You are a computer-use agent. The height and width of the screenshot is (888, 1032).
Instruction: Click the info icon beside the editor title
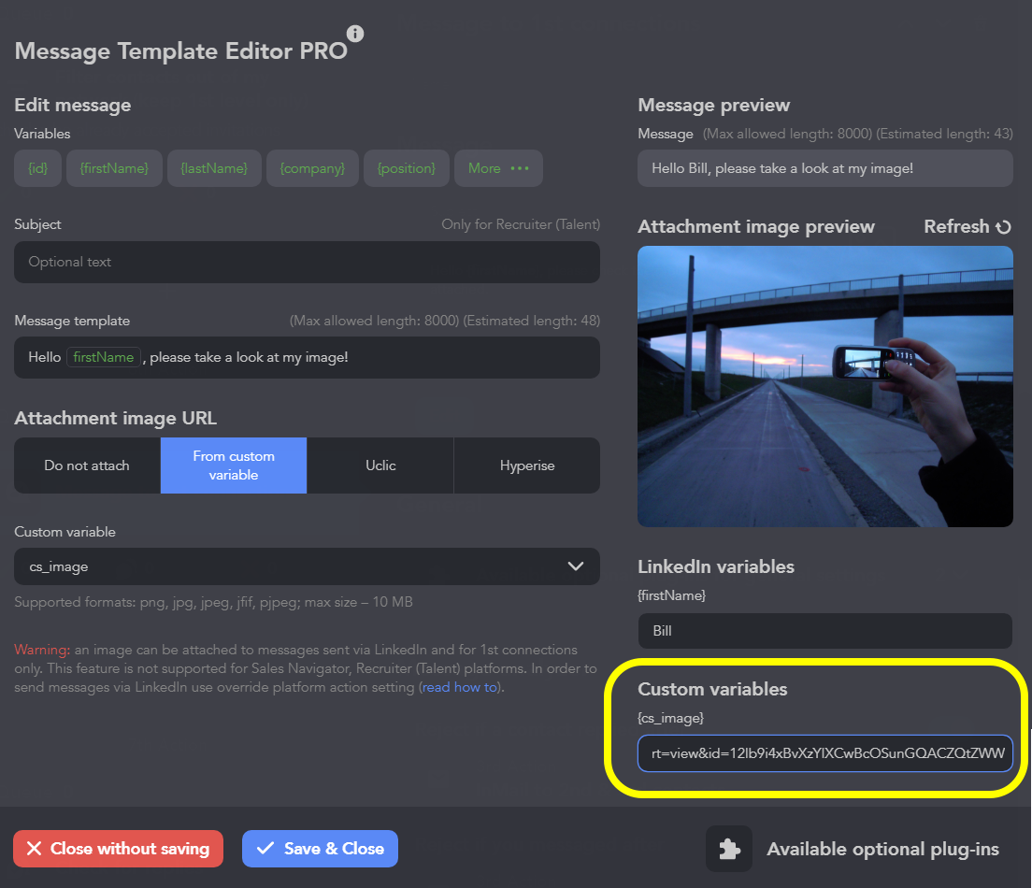point(355,35)
